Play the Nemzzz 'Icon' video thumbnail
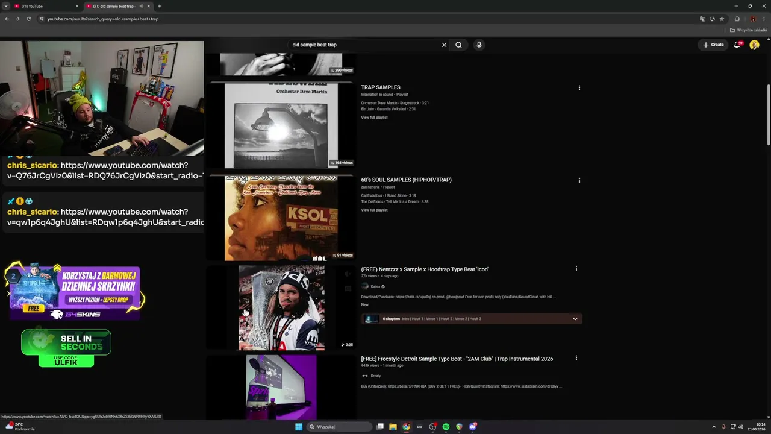Viewport: 771px width, 434px height. 281,307
